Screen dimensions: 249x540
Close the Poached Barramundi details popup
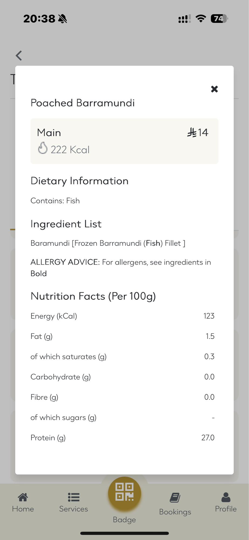point(214,89)
